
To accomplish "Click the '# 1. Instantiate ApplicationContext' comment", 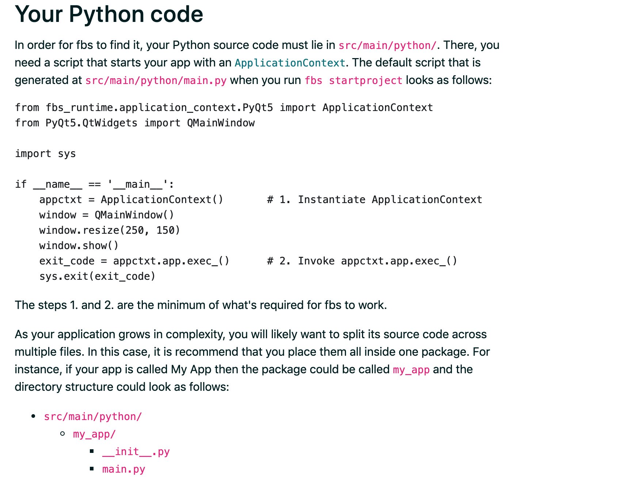I will 374,199.
